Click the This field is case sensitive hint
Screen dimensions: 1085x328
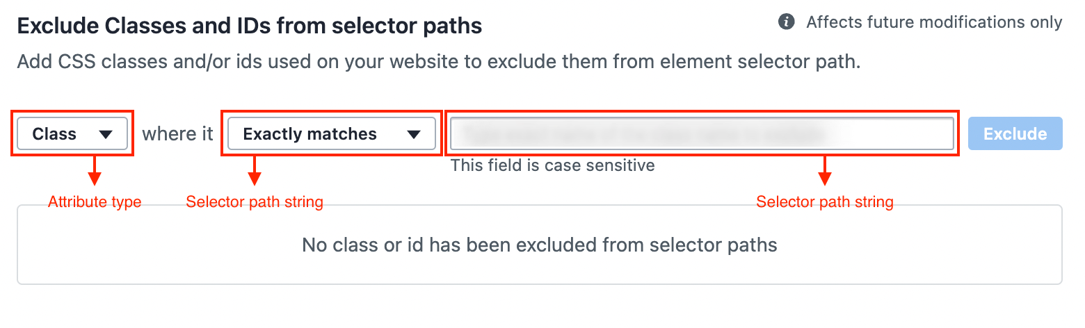pyautogui.click(x=553, y=165)
